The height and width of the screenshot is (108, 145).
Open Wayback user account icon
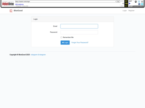[136, 2]
